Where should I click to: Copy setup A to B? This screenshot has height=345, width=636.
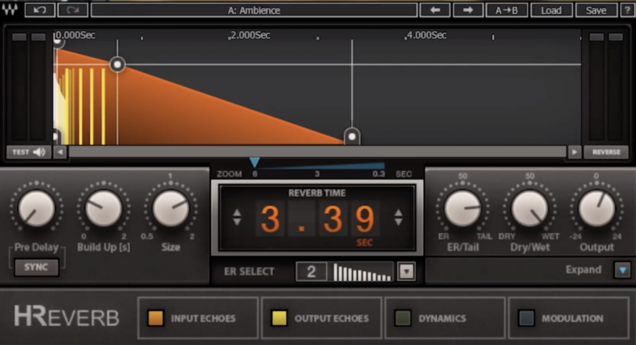click(506, 10)
